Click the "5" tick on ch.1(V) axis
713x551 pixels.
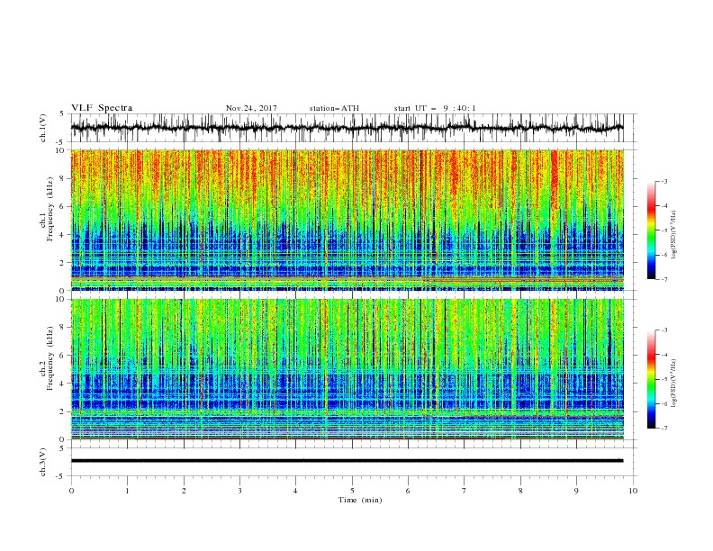tap(62, 113)
